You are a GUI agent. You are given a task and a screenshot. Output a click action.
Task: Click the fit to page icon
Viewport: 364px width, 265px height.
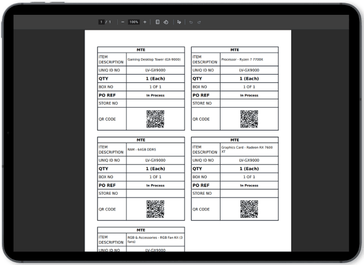pos(158,22)
